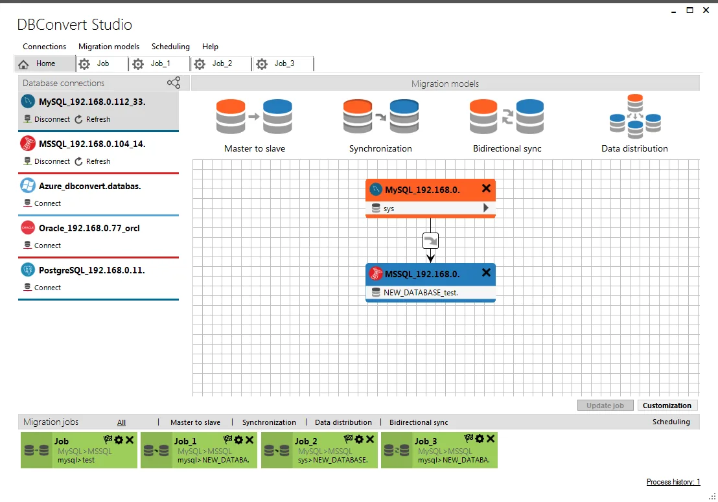The width and height of the screenshot is (718, 502).
Task: Select the Bidirectional sync model icon
Action: 507,116
